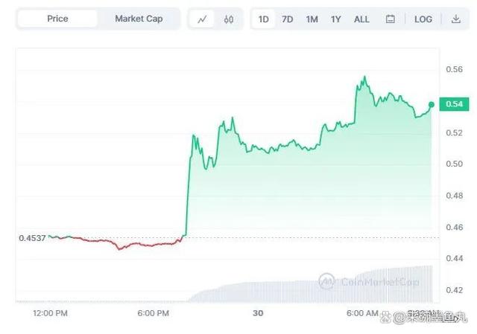Switch to the Price tab
Viewport: 477px width, 334px height.
coord(57,19)
